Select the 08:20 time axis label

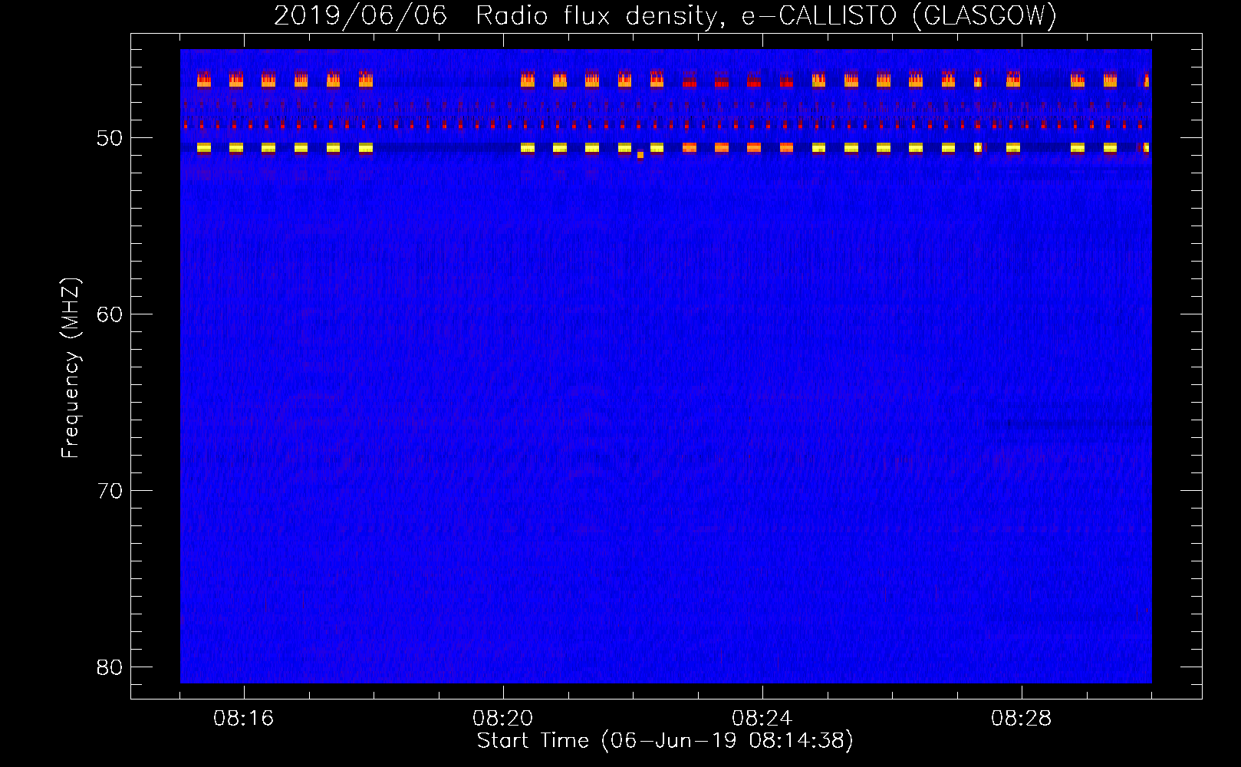(x=502, y=719)
